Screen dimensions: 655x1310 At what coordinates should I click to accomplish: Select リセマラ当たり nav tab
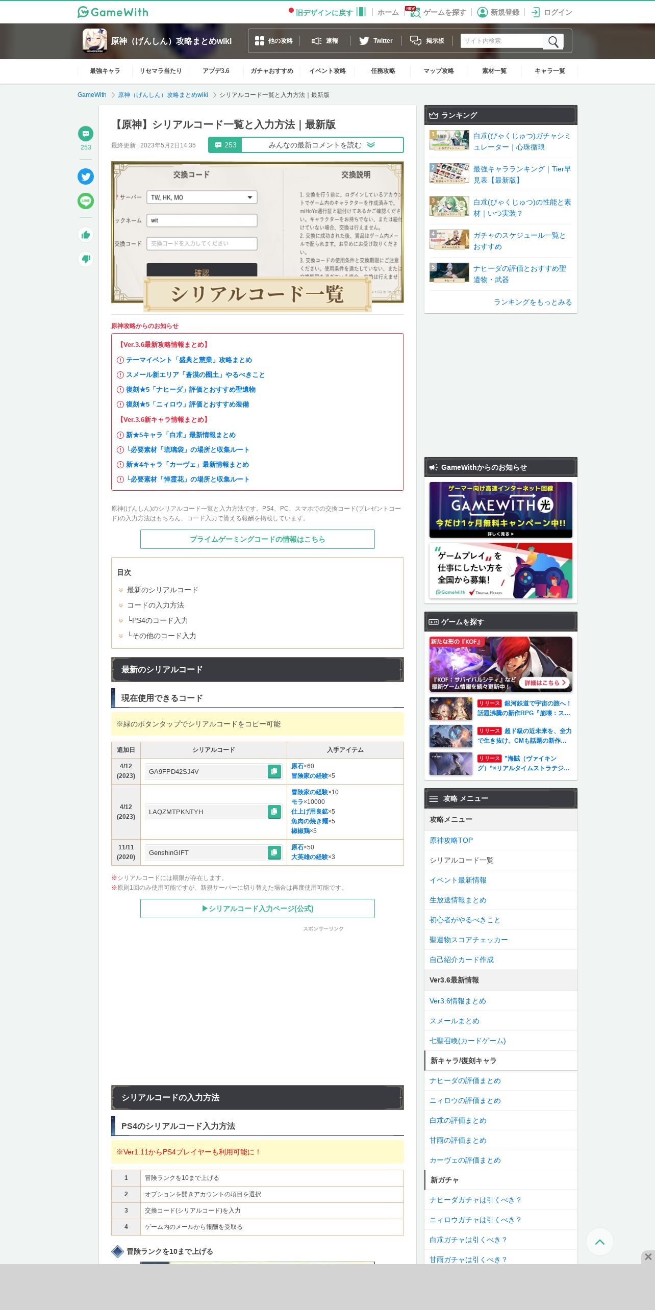coord(161,71)
